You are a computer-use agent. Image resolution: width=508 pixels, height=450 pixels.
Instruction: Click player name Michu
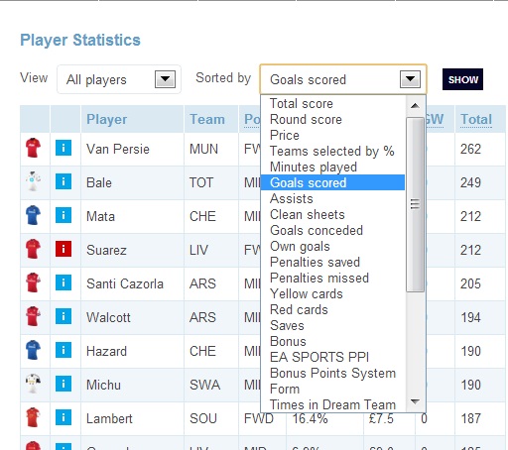(x=103, y=385)
